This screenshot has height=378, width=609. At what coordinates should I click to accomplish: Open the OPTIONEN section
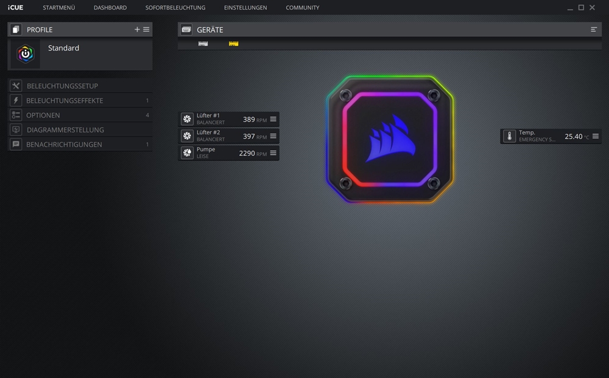[x=80, y=115]
